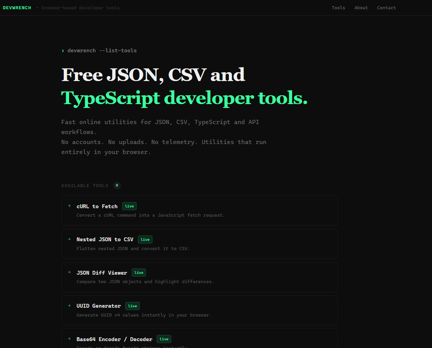The image size is (432, 348).
Task: Open the Base64 Encoder / Decoder tool
Action: point(199,338)
